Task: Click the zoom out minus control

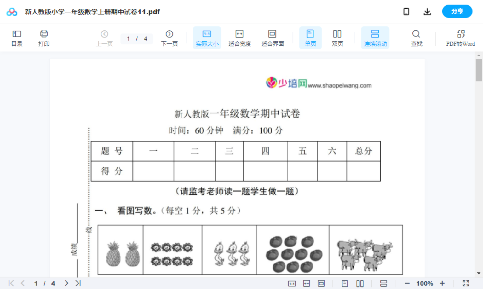Action: tap(407, 283)
